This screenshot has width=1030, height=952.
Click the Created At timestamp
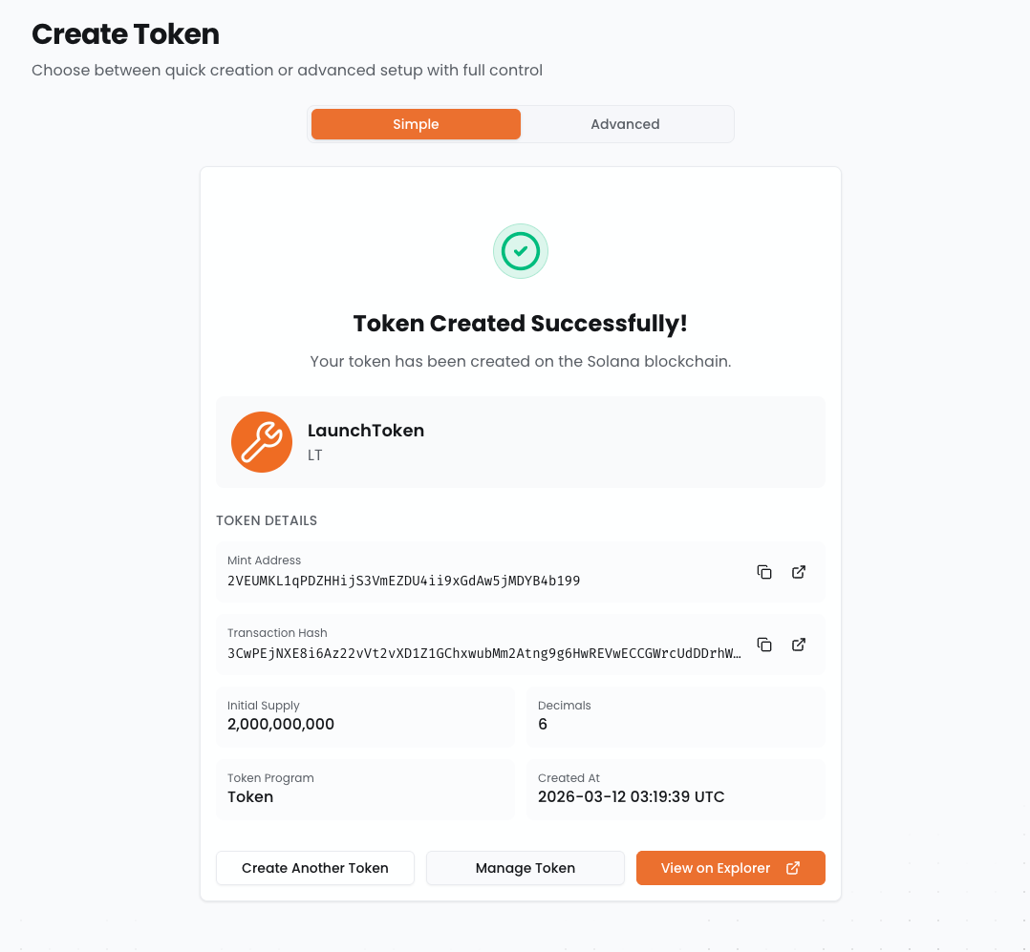point(631,796)
